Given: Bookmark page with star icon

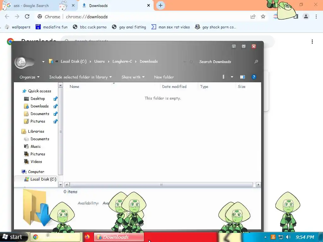Looking at the screenshot, I should (263, 17).
